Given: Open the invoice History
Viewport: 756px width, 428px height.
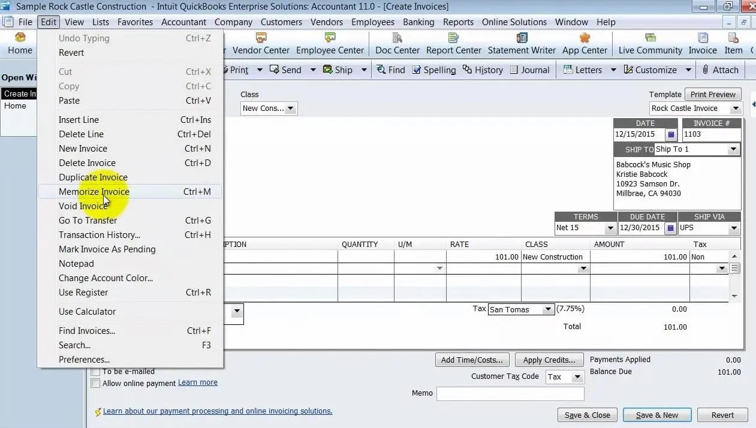Looking at the screenshot, I should coord(483,70).
